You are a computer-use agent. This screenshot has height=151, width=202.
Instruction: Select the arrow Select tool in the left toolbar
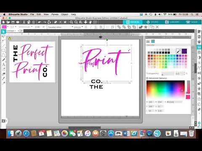tap(3, 31)
